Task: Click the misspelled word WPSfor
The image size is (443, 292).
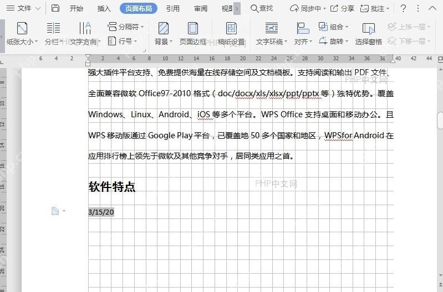Action: (338, 135)
